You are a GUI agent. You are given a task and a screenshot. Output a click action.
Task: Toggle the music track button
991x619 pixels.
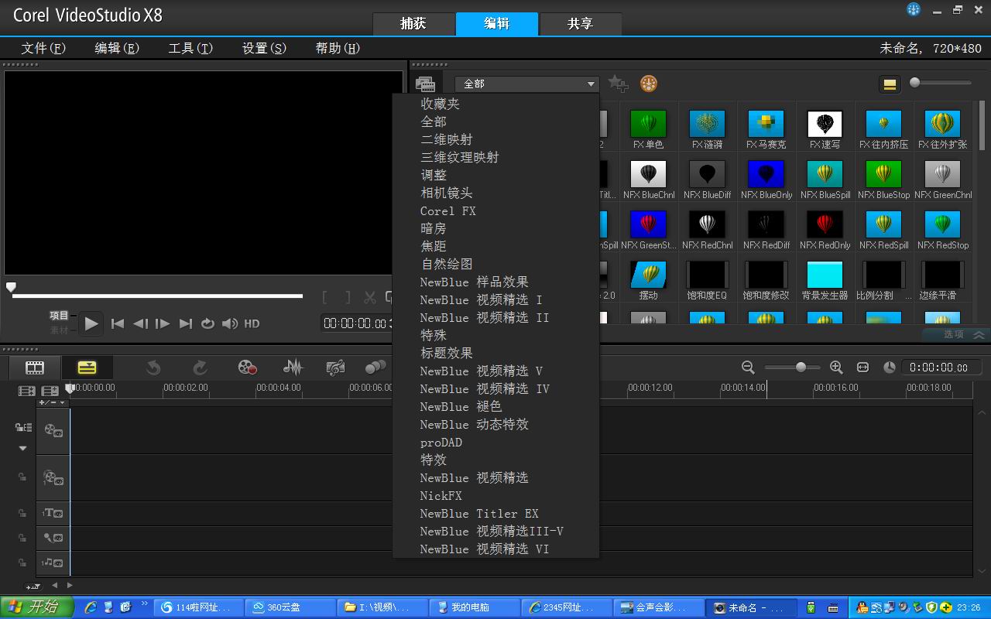[53, 563]
